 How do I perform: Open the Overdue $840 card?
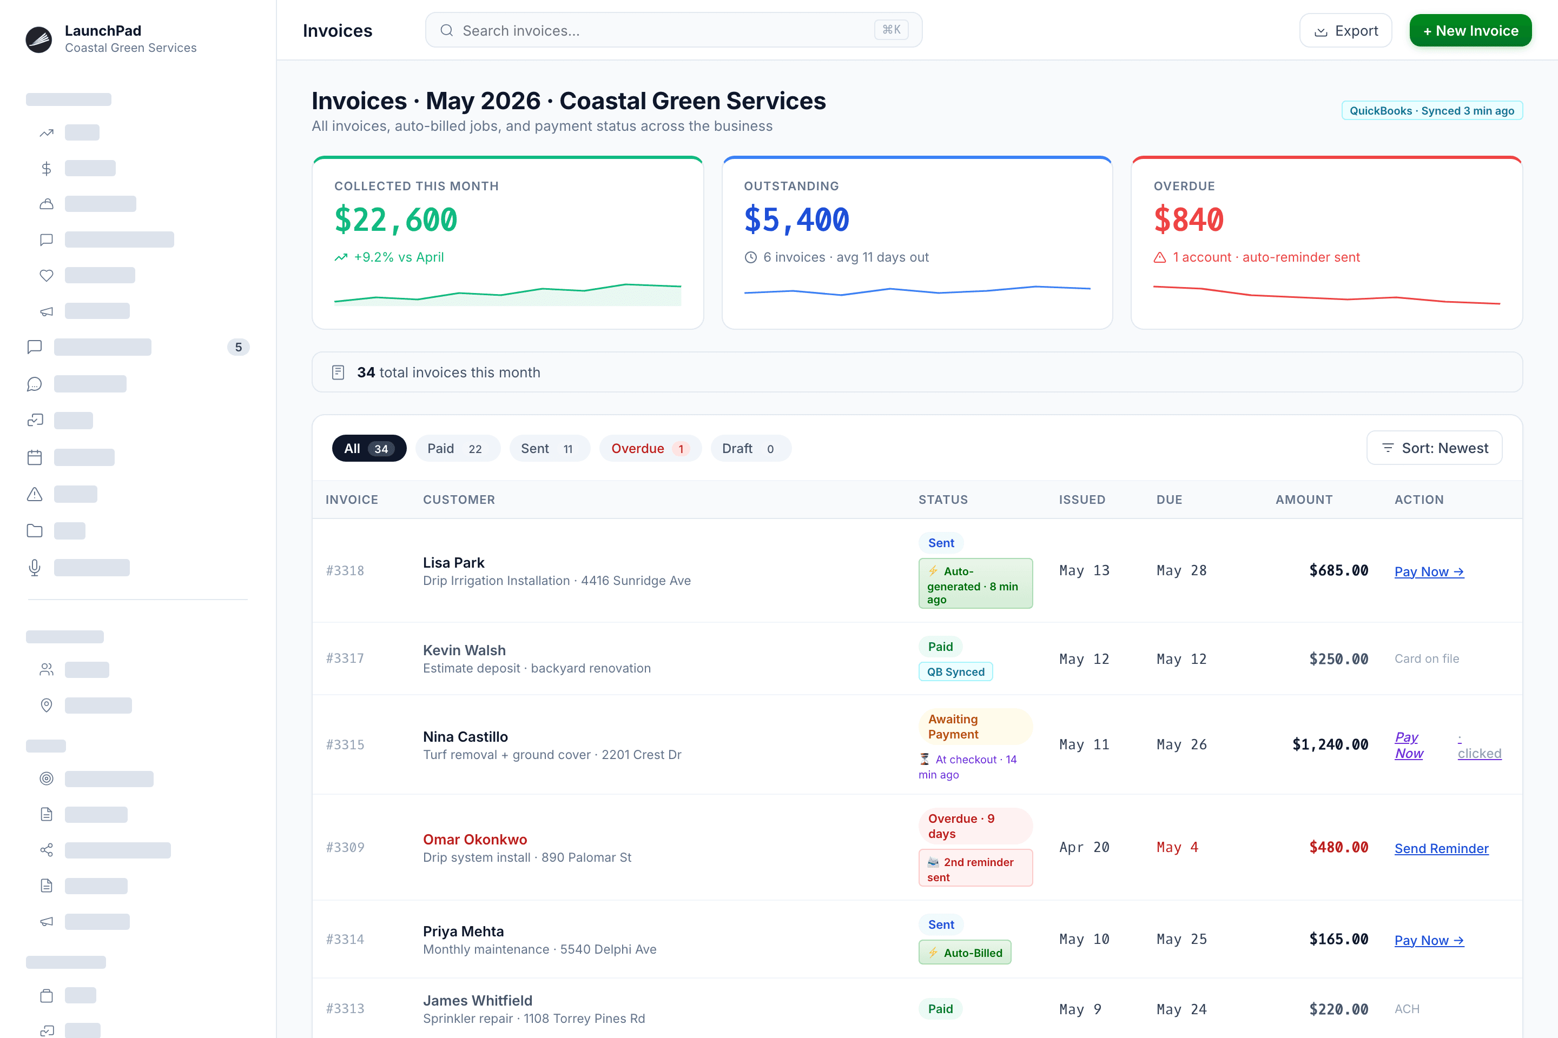1326,243
